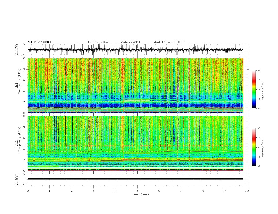The height and width of the screenshot is (214, 278).
Task: Select the "start UT = 3 : 0 : 1" text
Action: 170,42
